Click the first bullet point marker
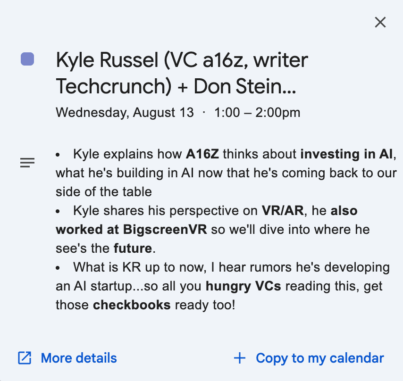 (x=58, y=155)
